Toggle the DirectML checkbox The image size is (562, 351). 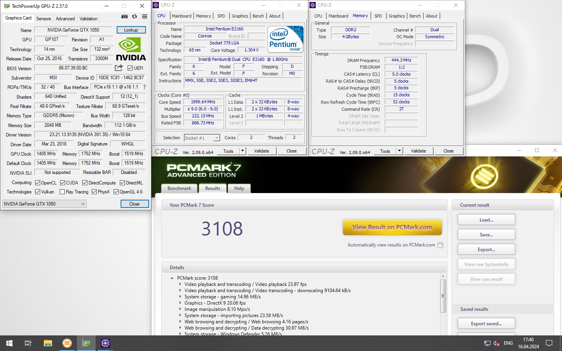coord(122,183)
